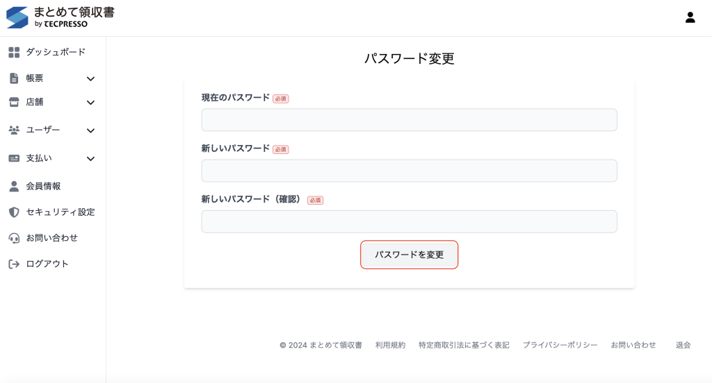Open 会員情報 in the sidebar
The height and width of the screenshot is (383, 712).
(43, 186)
